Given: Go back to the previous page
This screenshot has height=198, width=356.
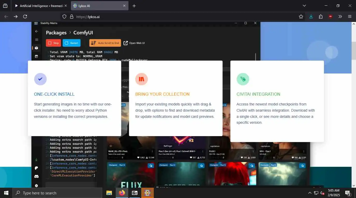Looking at the screenshot, I should [6, 16].
